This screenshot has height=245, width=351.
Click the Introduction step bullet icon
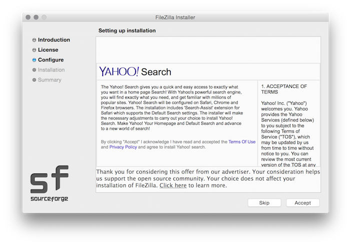point(34,40)
